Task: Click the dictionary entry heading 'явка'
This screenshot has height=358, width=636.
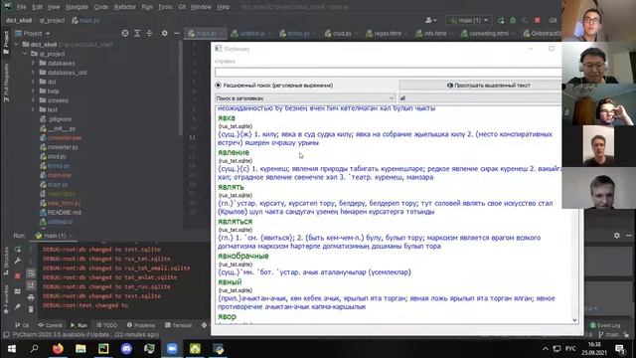Action: point(227,118)
